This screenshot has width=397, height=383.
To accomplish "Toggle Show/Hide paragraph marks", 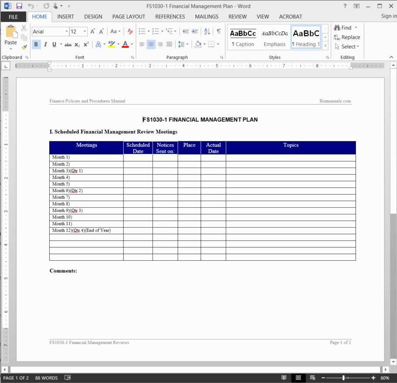I will pos(218,31).
